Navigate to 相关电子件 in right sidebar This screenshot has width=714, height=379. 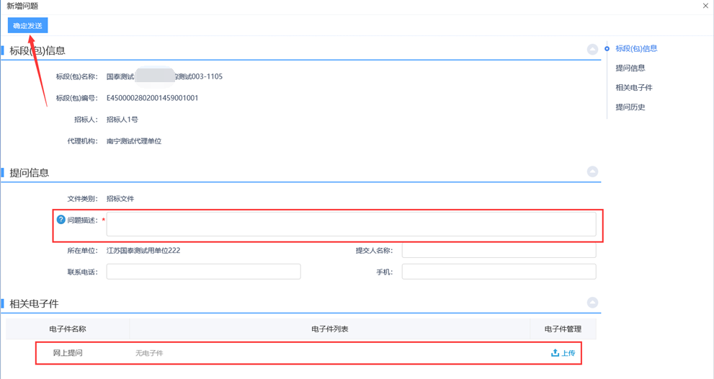[633, 88]
